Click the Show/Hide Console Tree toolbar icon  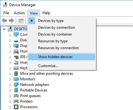pyautogui.click(x=21, y=21)
